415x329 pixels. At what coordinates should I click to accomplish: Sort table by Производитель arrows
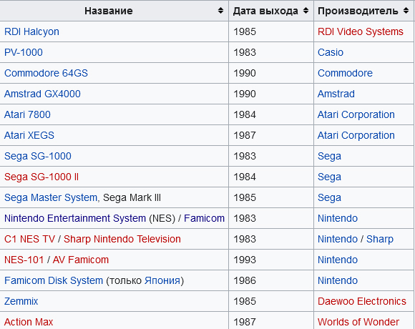tap(406, 11)
